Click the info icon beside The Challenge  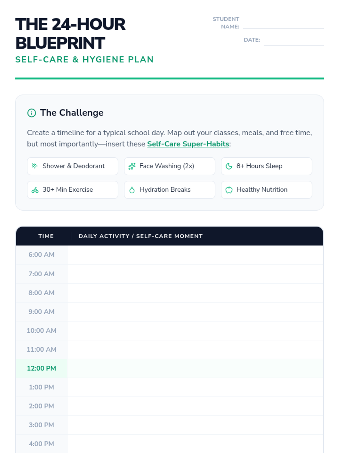tap(32, 113)
